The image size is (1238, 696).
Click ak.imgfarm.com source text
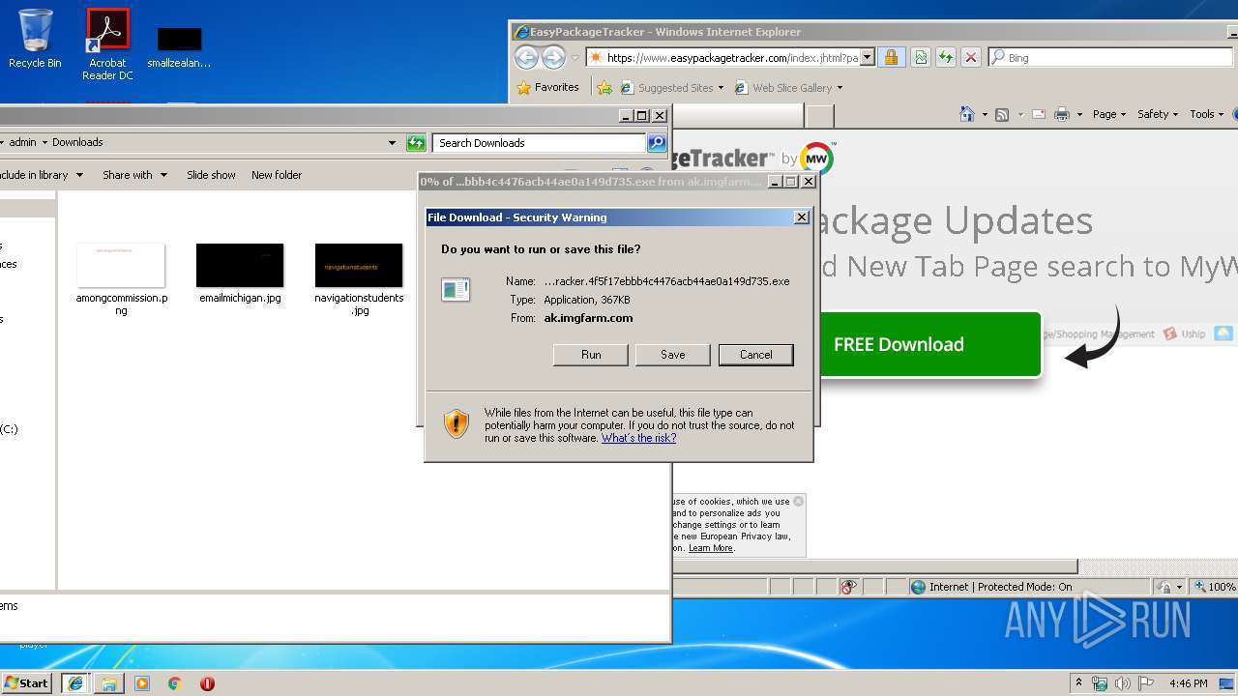588,318
